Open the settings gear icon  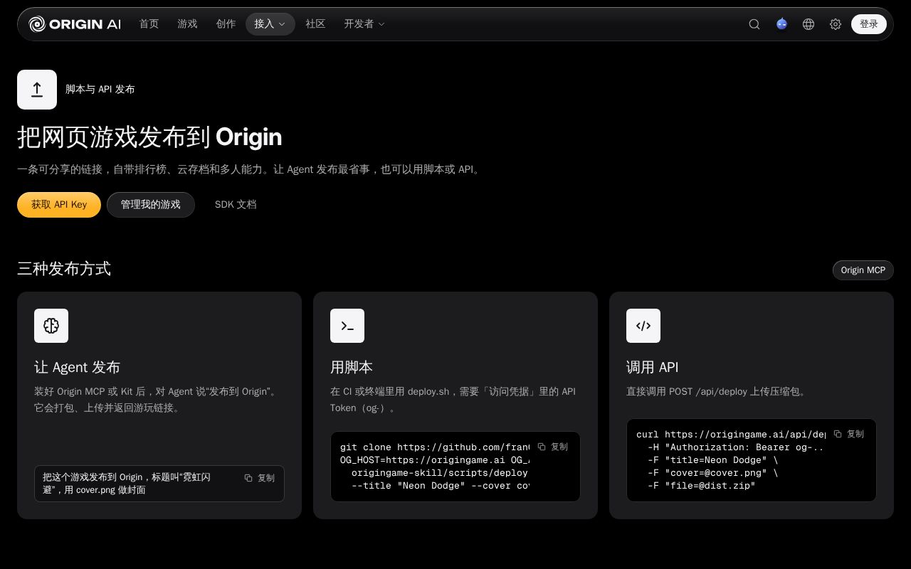(x=836, y=24)
